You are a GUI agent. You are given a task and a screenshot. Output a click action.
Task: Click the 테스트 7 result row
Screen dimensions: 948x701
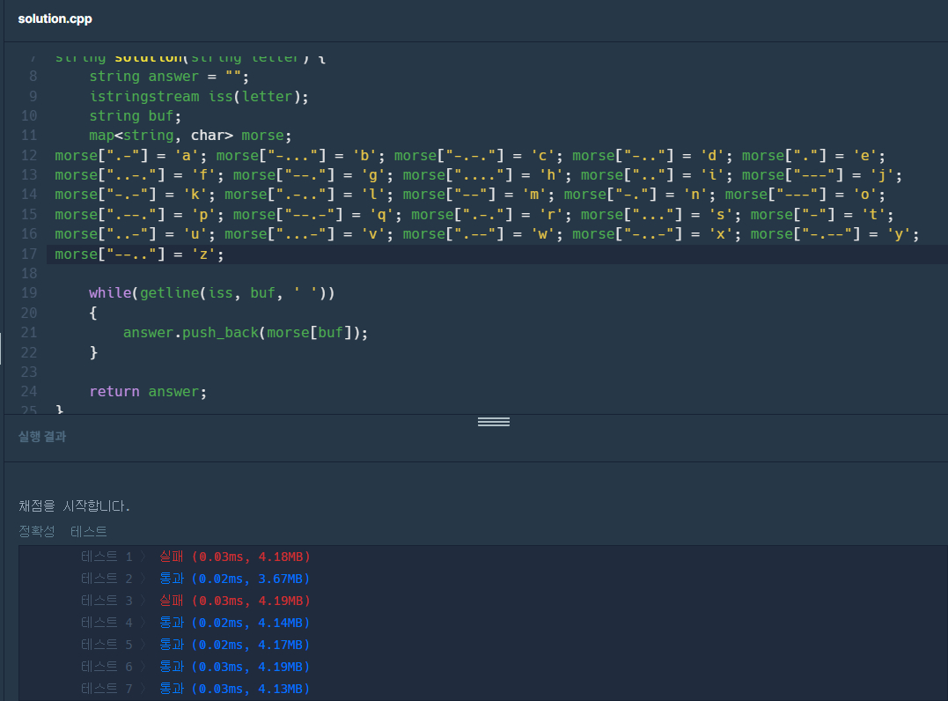click(x=234, y=689)
